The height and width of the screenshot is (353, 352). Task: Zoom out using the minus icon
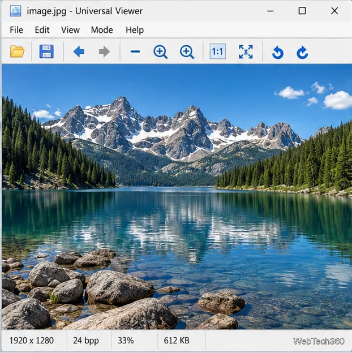135,51
